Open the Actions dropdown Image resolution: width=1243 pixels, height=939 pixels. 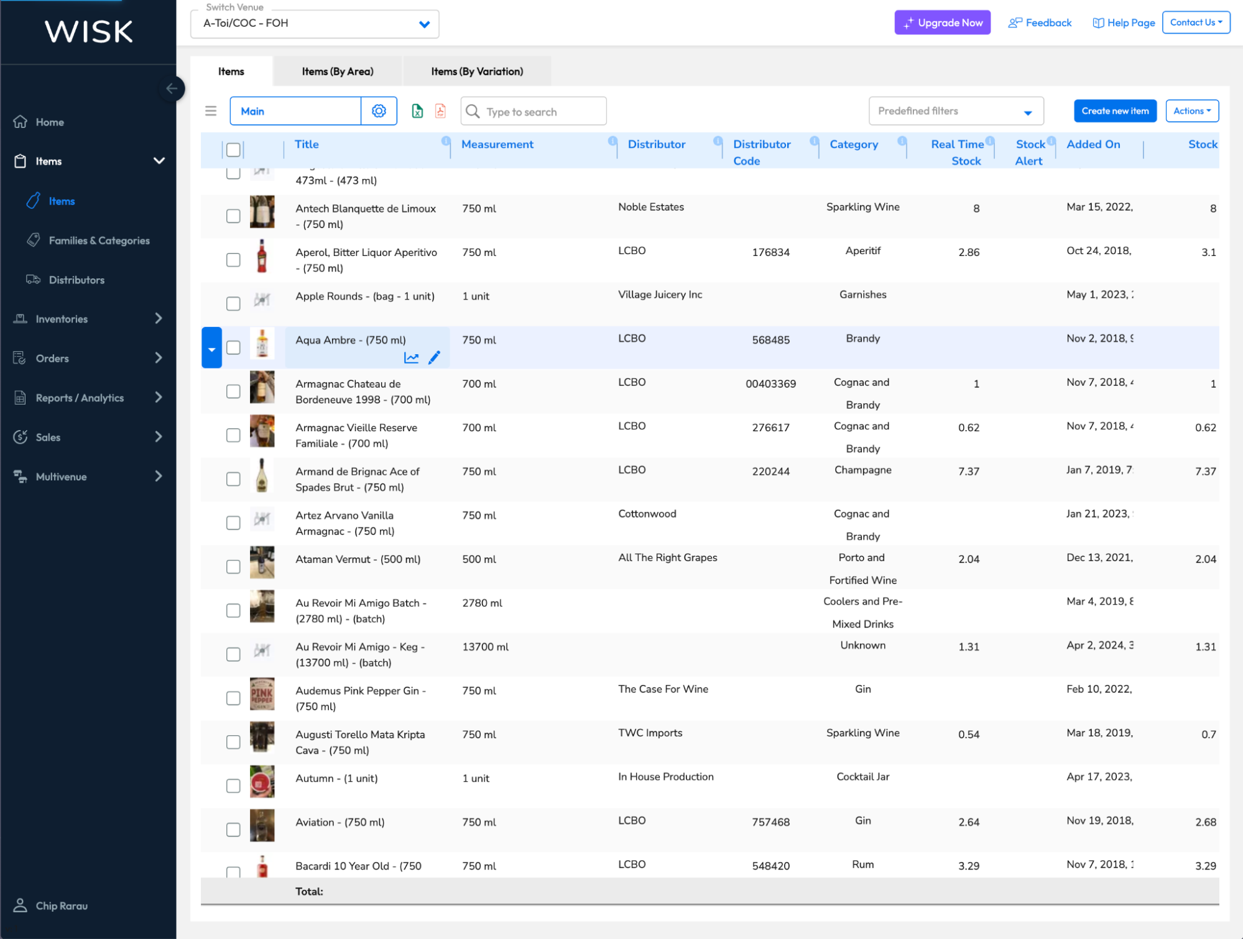[x=1191, y=111]
